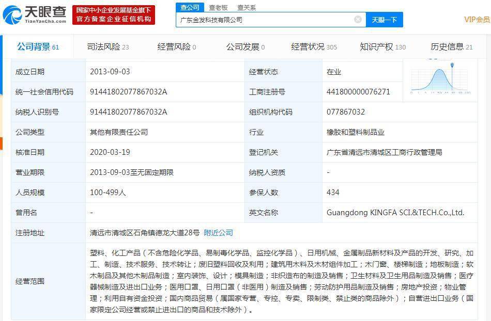Screen dimensions: 491x321
Task: Open the 知识产权 section tab
Action: click(382, 47)
